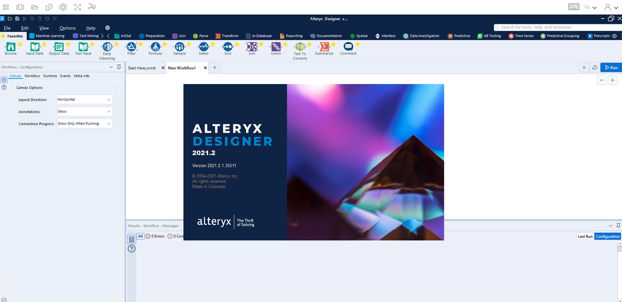Open the Annotations dropdown
Viewport: 622px width, 302px height.
coord(85,111)
